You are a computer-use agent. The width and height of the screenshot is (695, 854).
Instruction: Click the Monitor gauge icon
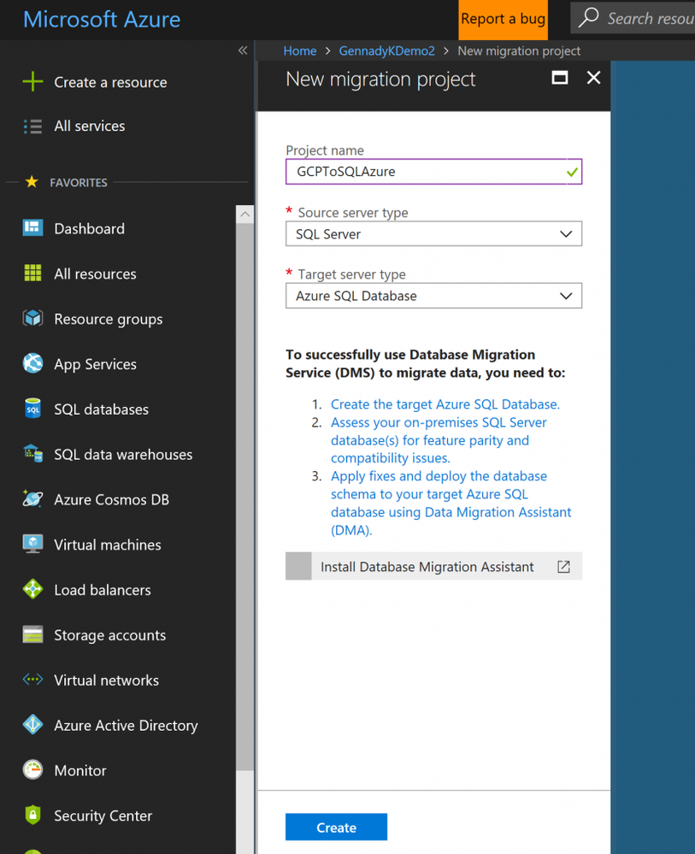(32, 769)
